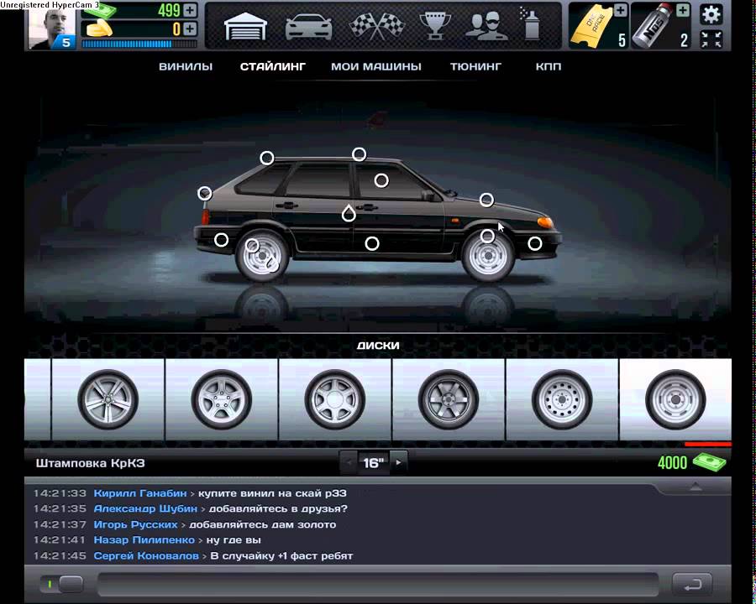Image resolution: width=756 pixels, height=604 pixels.
Task: Open Кирилл Ганабин's profile from chat
Action: pos(139,493)
